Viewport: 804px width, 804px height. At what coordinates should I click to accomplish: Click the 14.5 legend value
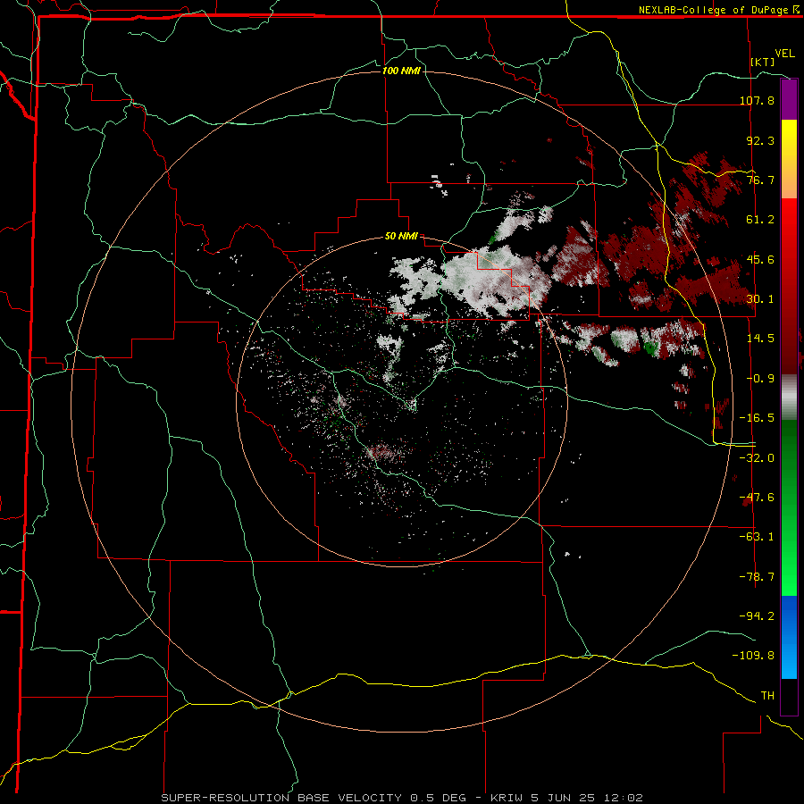pos(760,339)
